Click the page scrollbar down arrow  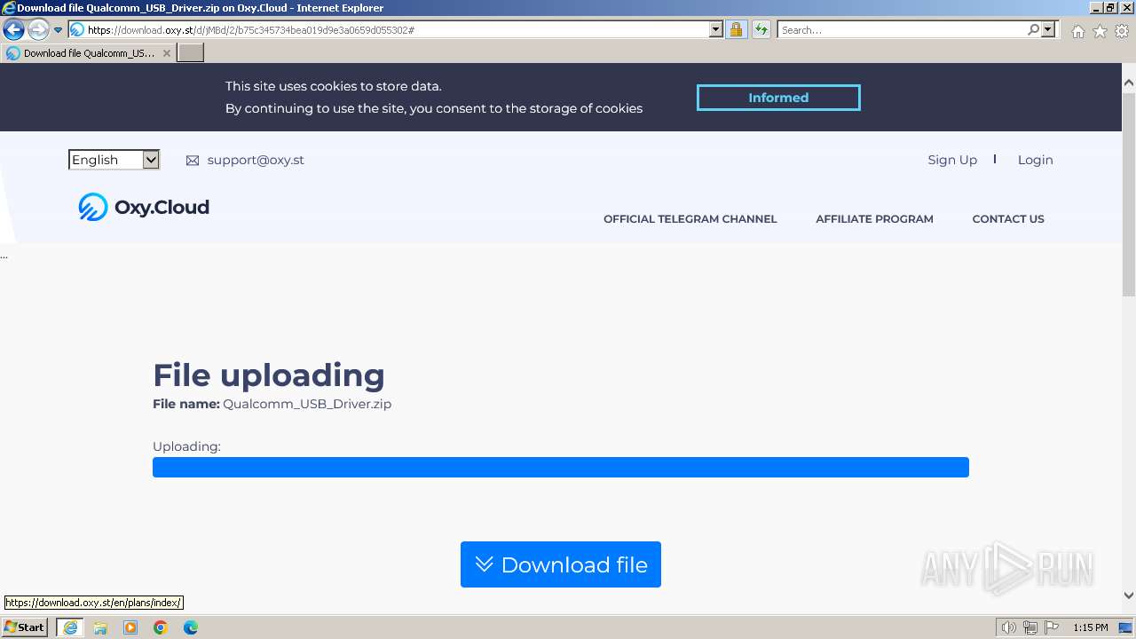(x=1129, y=596)
